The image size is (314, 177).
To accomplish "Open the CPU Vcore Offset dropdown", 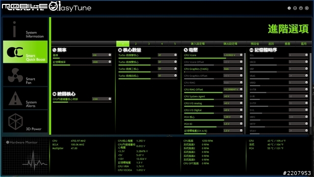I will pos(241,61).
